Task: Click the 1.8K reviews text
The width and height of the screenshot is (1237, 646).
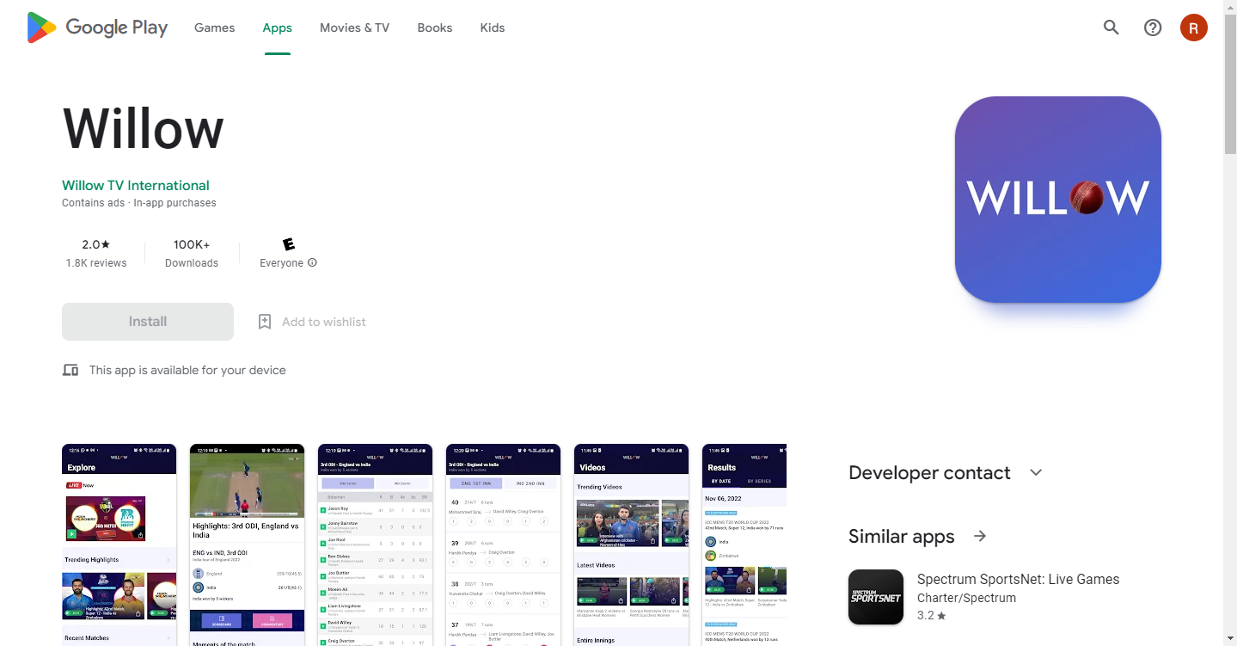Action: pos(96,263)
